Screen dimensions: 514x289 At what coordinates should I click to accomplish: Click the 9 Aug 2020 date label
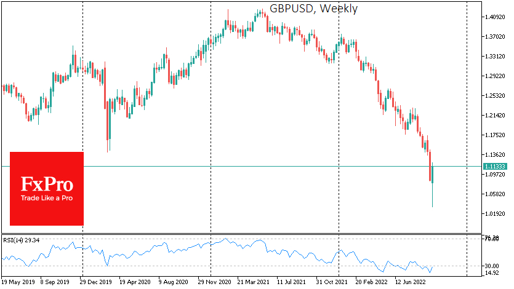pos(174,282)
